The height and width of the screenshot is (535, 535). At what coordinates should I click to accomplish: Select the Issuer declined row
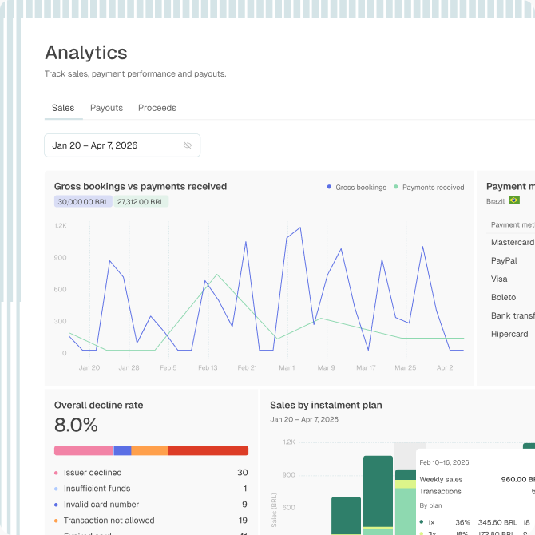tap(151, 473)
